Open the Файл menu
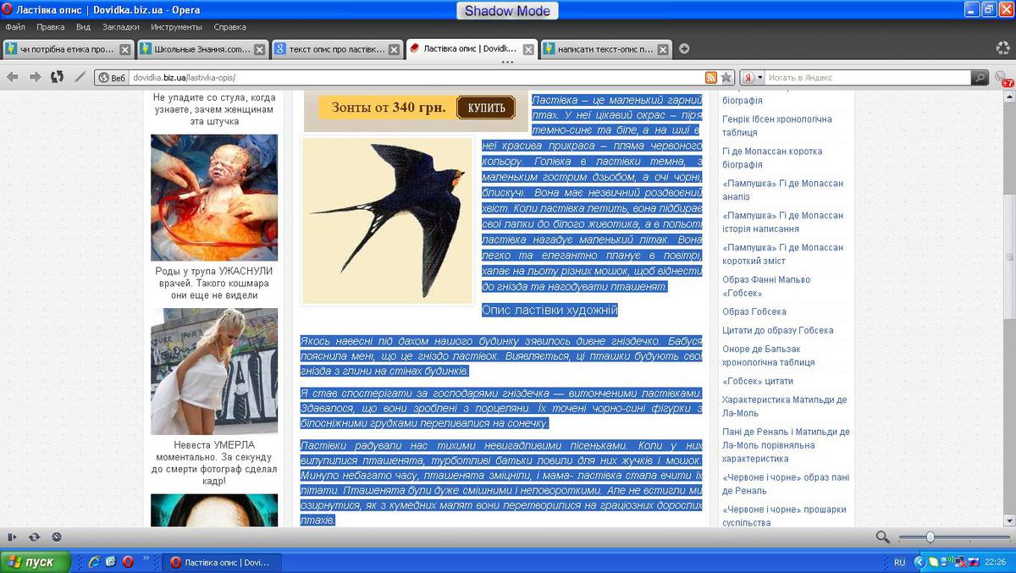The height and width of the screenshot is (573, 1016). pos(15,27)
